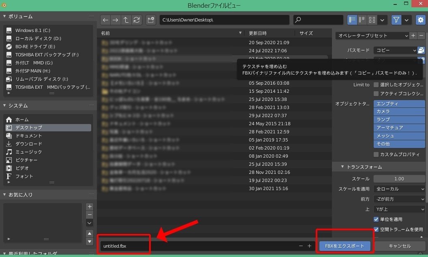Image resolution: width=428 pixels, height=257 pixels.
Task: Select local disk (D:) drive
Action: [x=48, y=39]
